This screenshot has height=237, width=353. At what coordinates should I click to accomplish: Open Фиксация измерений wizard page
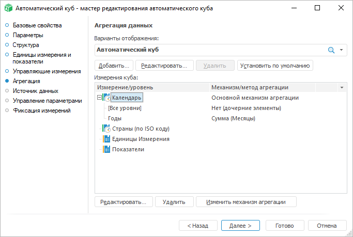(42, 110)
